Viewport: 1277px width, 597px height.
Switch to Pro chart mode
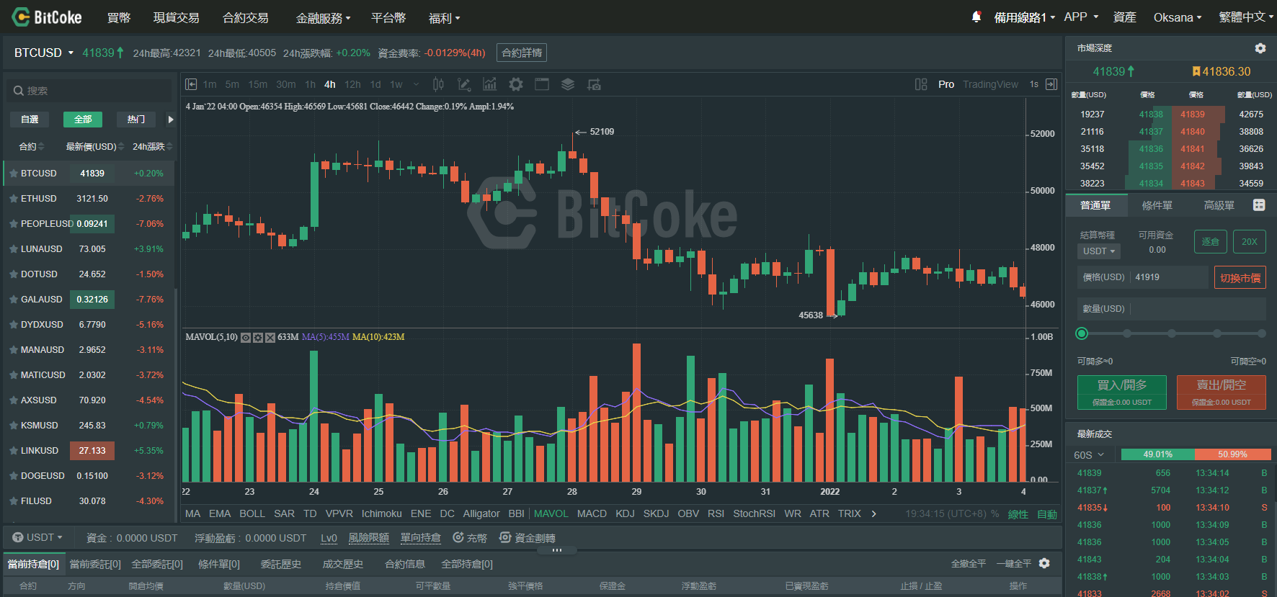(x=946, y=84)
